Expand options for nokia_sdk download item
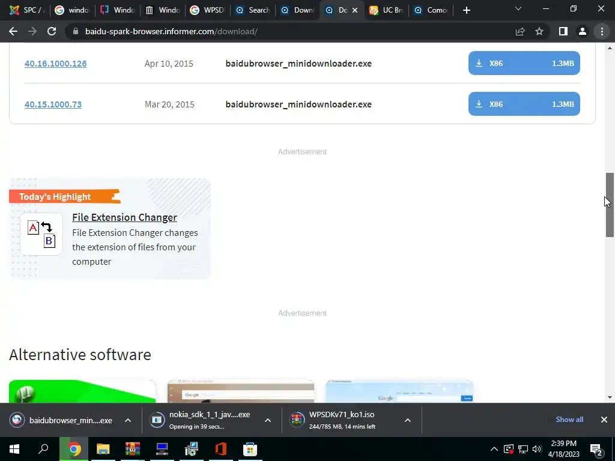 [267, 420]
